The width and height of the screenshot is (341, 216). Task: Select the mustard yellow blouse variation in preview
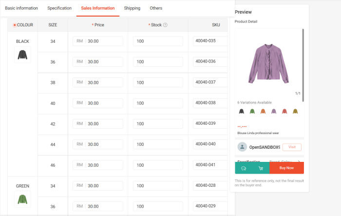click(295, 112)
